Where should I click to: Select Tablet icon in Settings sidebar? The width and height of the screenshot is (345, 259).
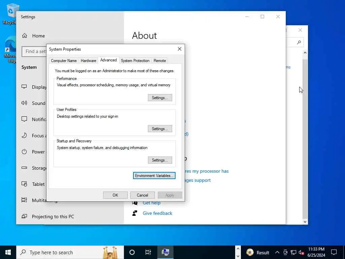pyautogui.click(x=24, y=184)
